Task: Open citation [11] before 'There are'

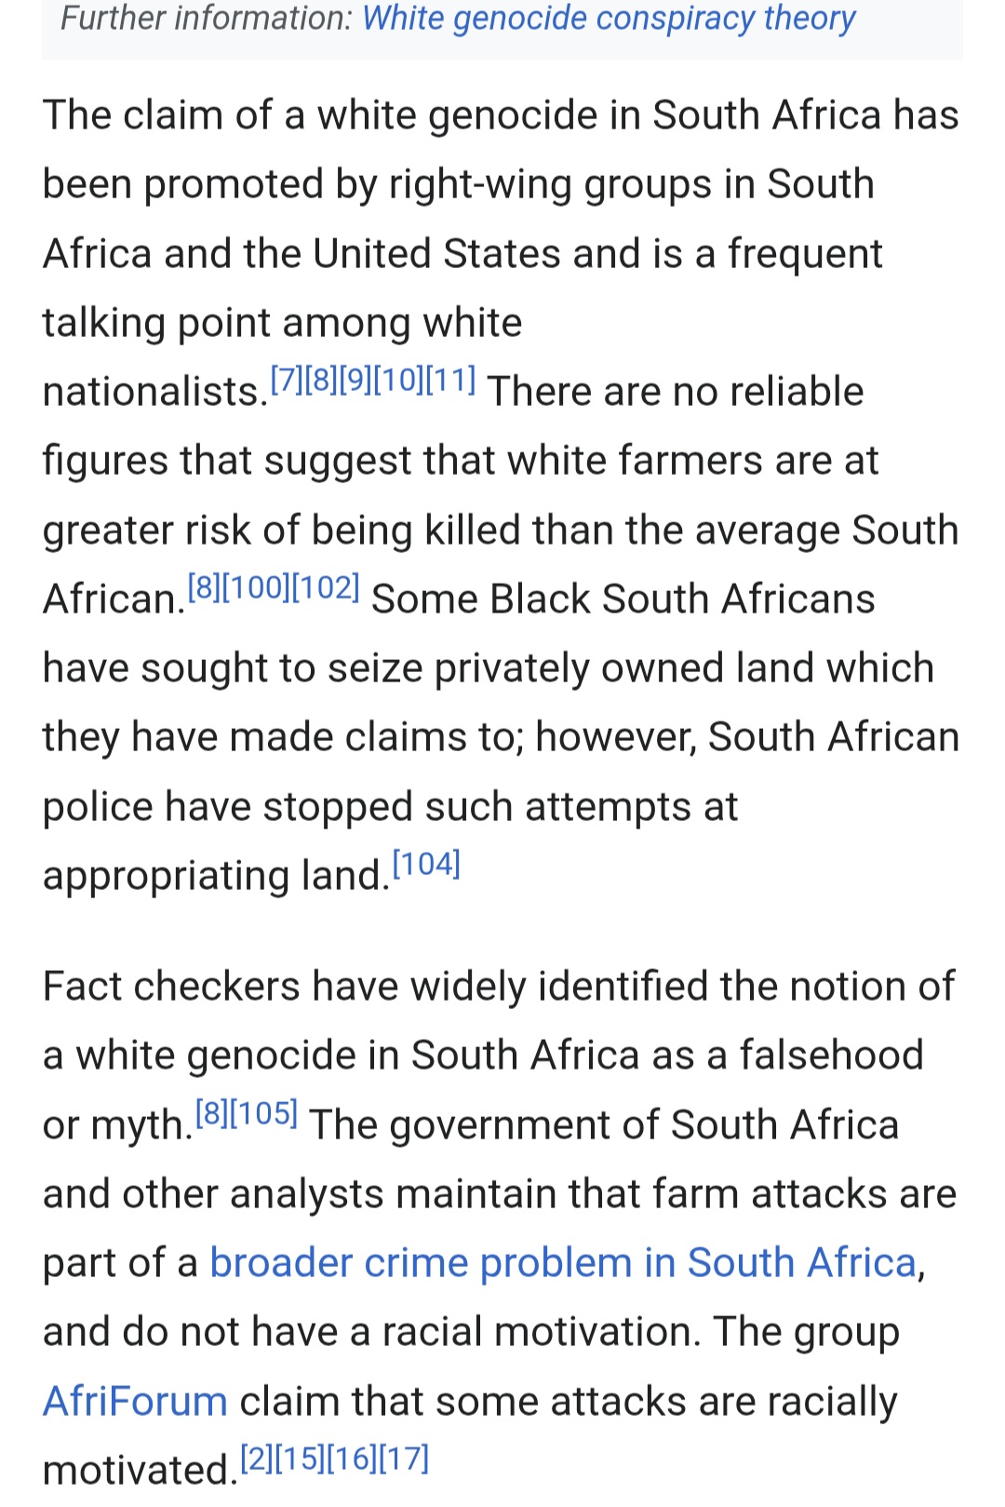Action: pyautogui.click(x=450, y=380)
